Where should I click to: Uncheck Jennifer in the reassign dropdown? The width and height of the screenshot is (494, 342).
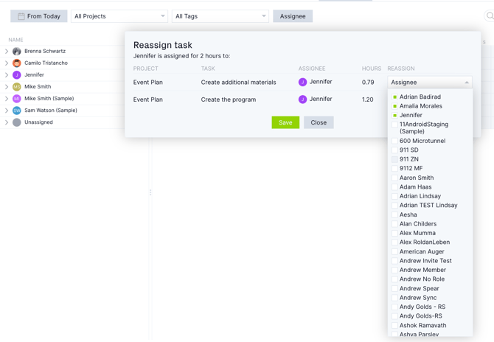(x=394, y=115)
